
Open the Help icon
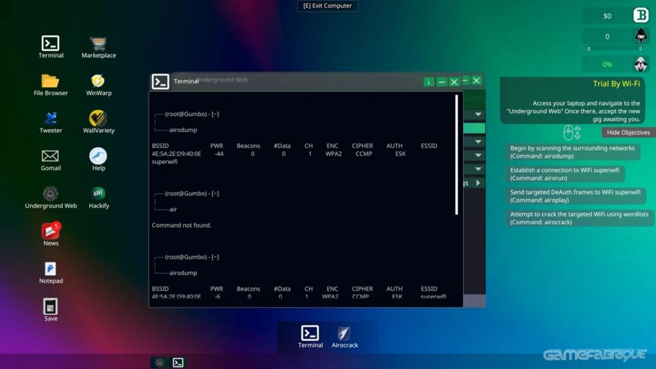pyautogui.click(x=98, y=156)
